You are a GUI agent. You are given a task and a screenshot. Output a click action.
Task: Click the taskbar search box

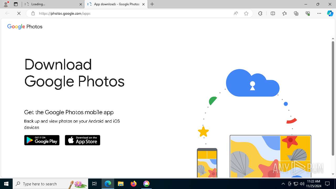coord(50,184)
